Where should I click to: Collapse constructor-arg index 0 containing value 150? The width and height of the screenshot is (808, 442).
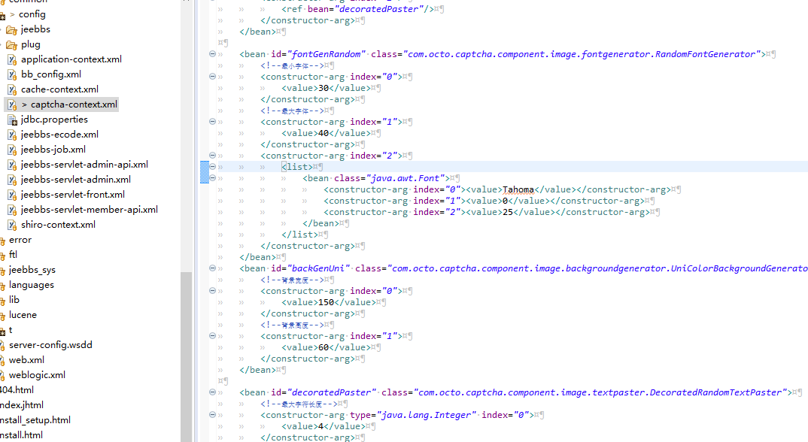(x=212, y=291)
